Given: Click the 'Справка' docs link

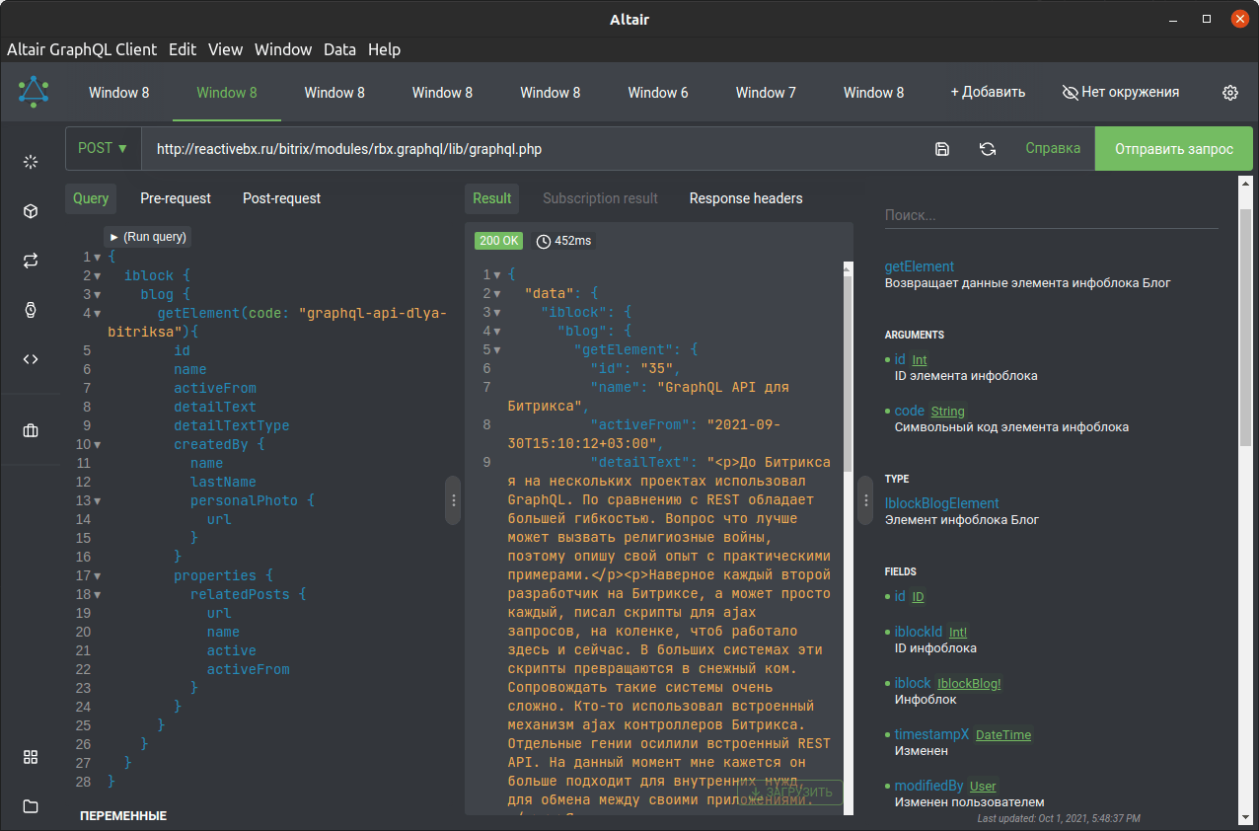Looking at the screenshot, I should (x=1053, y=149).
